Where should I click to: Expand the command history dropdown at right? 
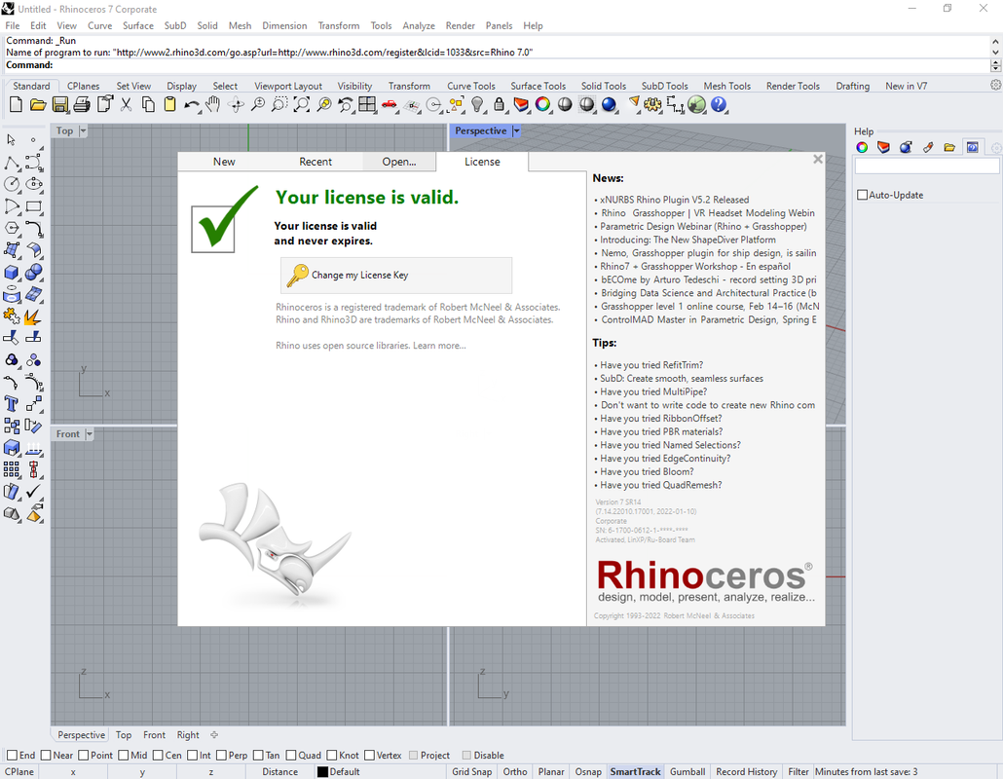click(x=995, y=65)
